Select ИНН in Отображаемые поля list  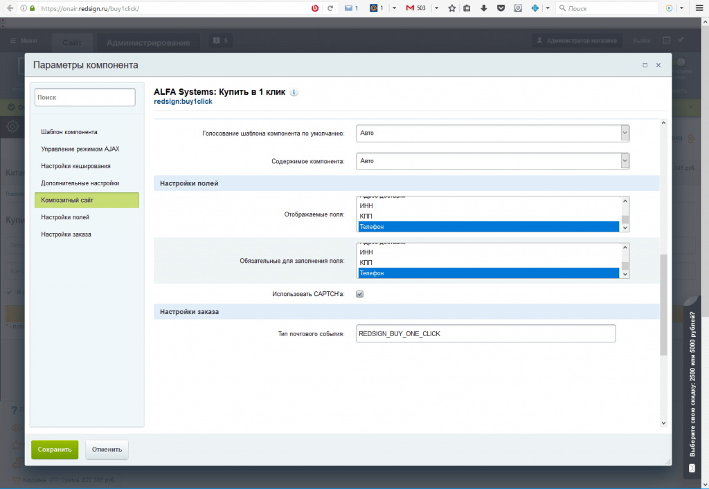pyautogui.click(x=488, y=206)
